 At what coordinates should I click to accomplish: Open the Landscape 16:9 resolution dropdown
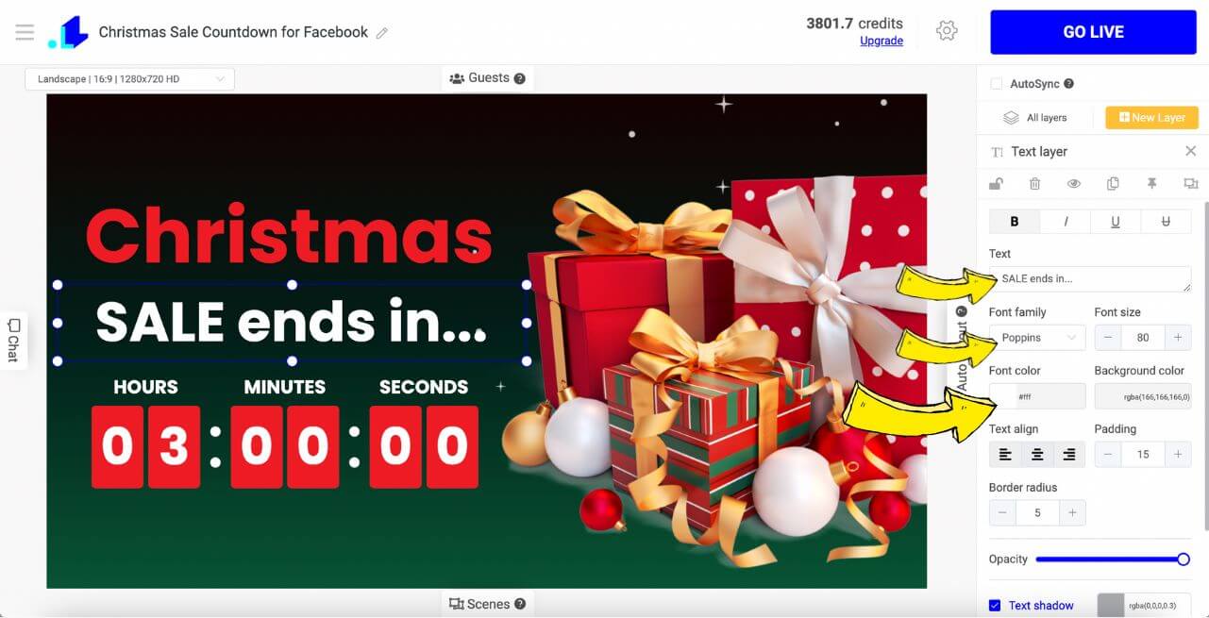129,79
